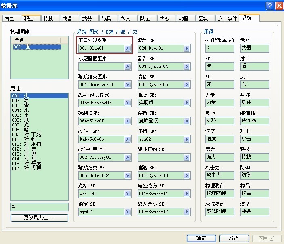Open picker arrow for 逃跑 SE 010-System10
The width and height of the screenshot is (284, 244).
[x=186, y=175]
